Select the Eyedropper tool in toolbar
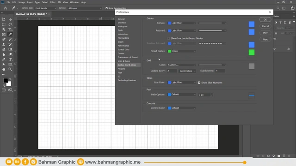The width and height of the screenshot is (296, 166). pyautogui.click(x=10, y=35)
